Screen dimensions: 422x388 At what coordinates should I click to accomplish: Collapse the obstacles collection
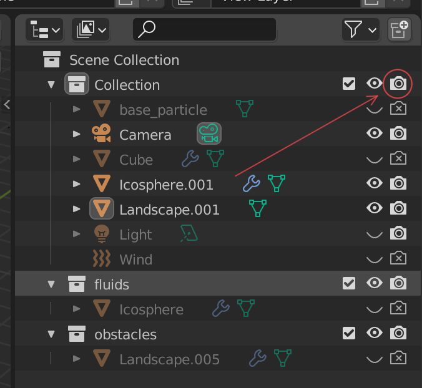click(51, 334)
